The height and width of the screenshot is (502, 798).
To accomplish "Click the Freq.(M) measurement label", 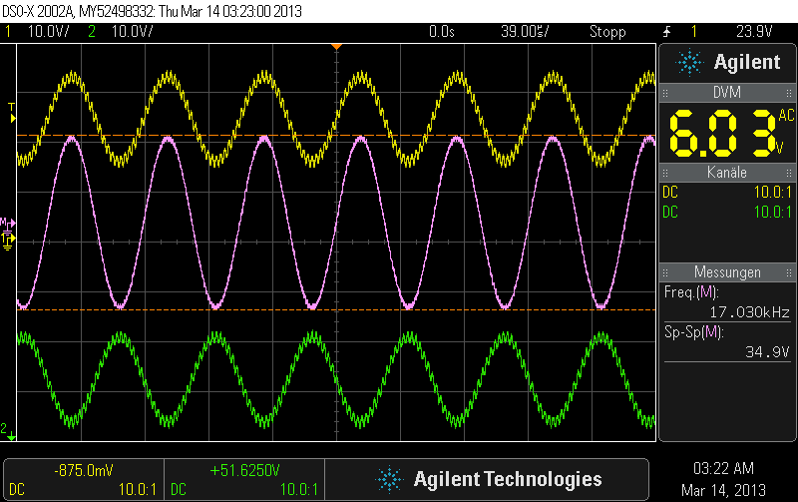I will [690, 292].
